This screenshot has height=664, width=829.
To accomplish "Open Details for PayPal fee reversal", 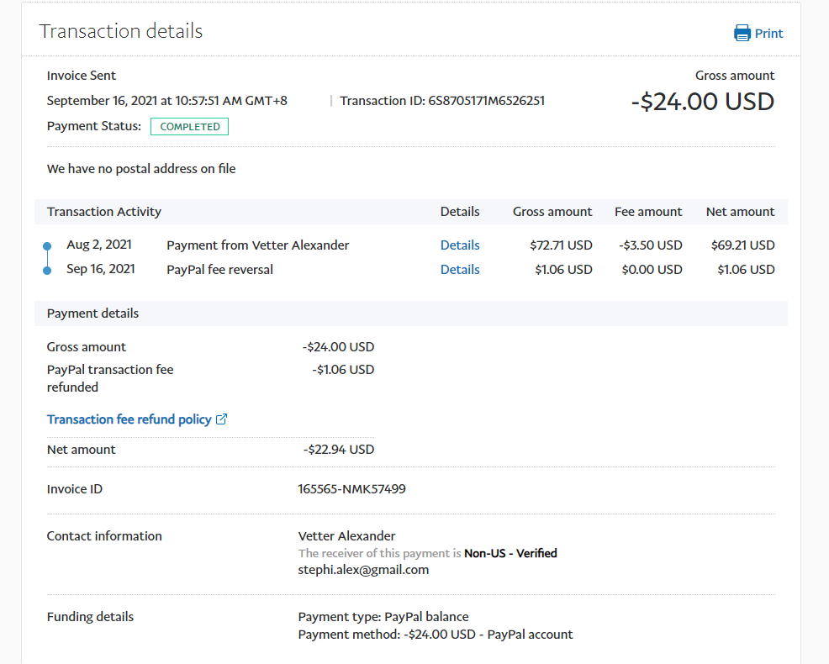I will tap(460, 270).
